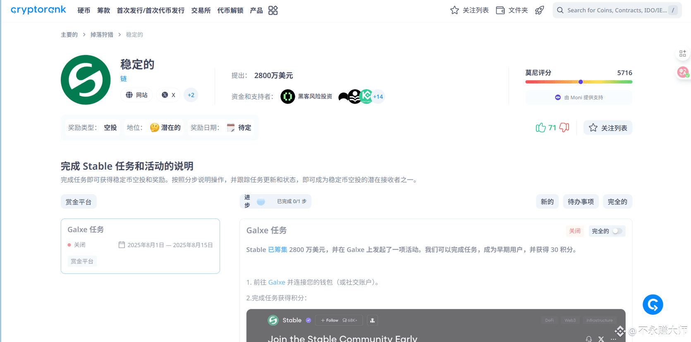Click the Hack VC round black logo

coord(288,97)
